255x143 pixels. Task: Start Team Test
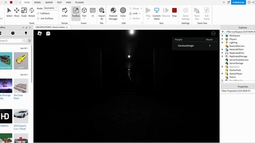[197, 14]
